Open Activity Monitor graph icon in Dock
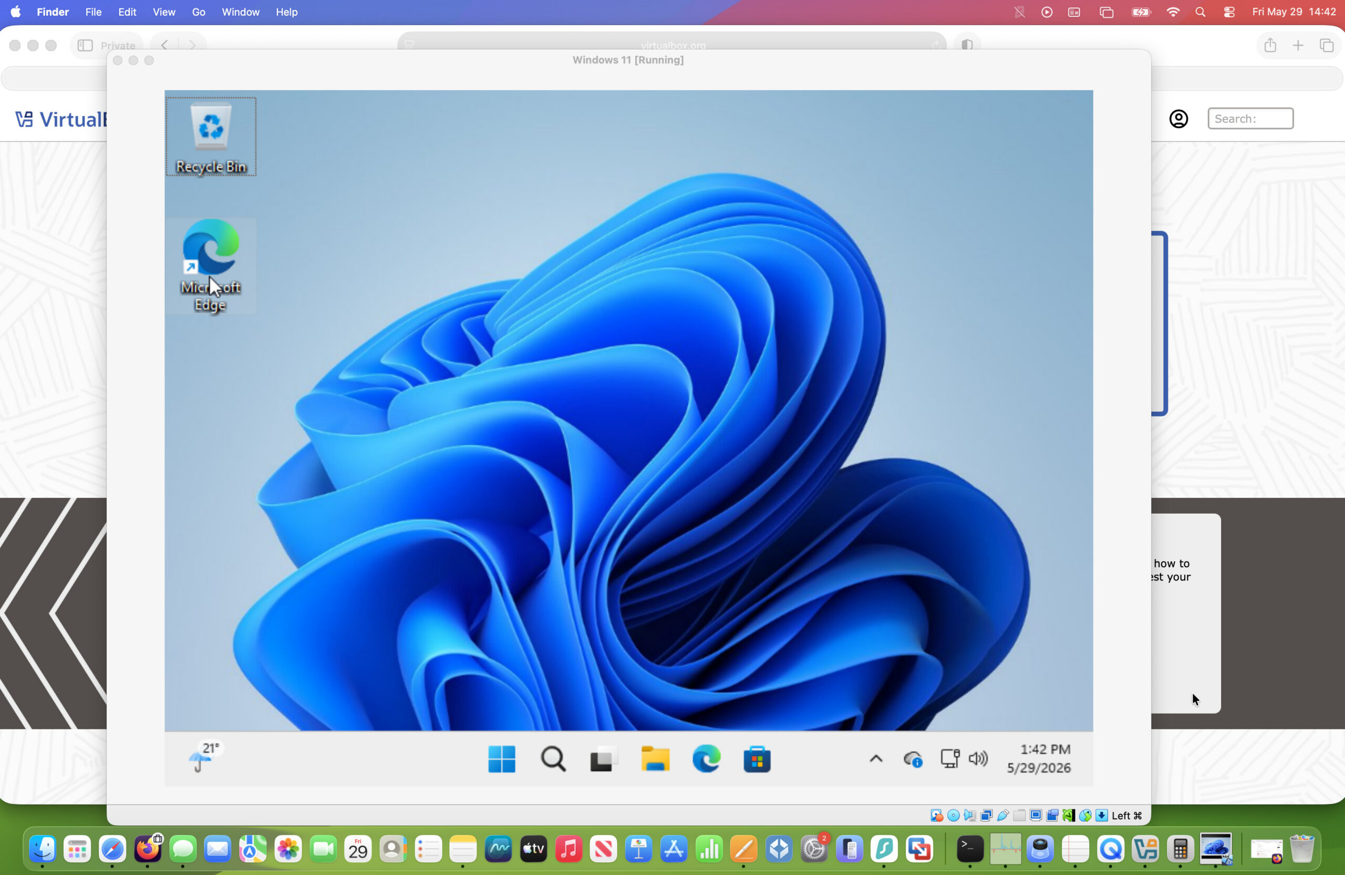The width and height of the screenshot is (1345, 875). [x=1005, y=848]
